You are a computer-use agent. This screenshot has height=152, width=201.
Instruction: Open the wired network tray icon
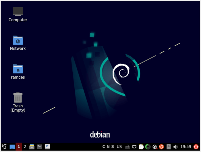pos(134,147)
